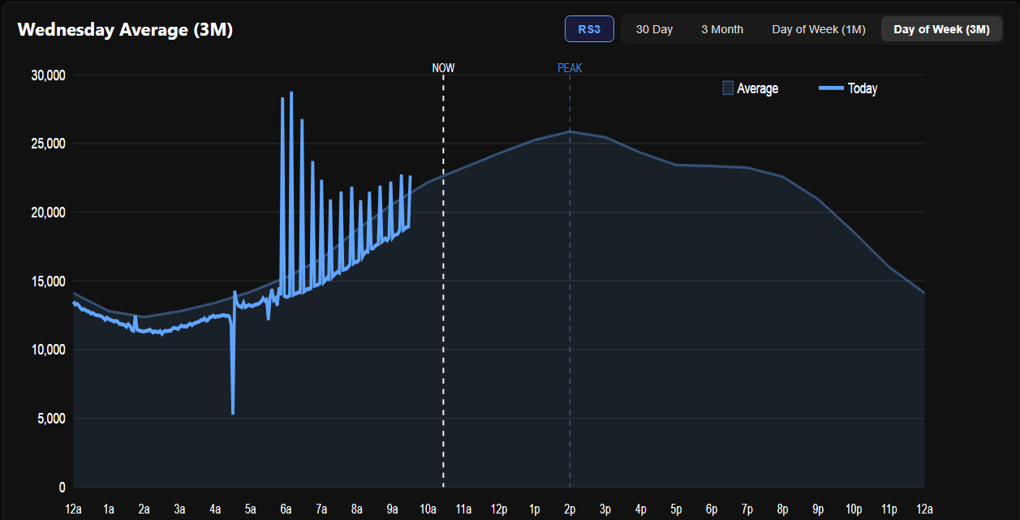1020x520 pixels.
Task: Click the 30,000 y-axis label
Action: coord(48,75)
